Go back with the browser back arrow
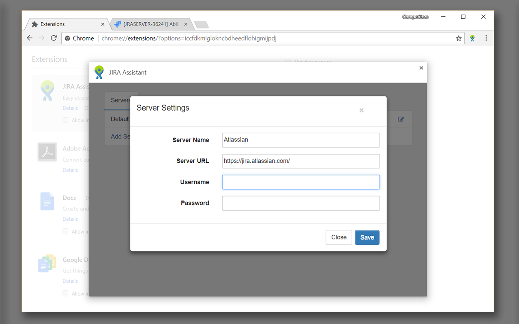The height and width of the screenshot is (324, 519). (30, 38)
